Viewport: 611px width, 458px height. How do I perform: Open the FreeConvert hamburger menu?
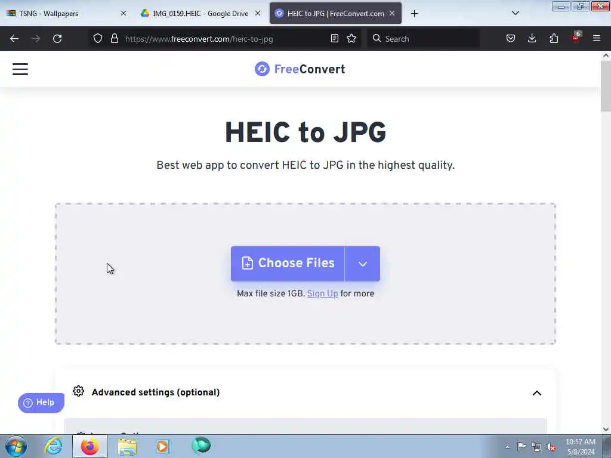(20, 69)
